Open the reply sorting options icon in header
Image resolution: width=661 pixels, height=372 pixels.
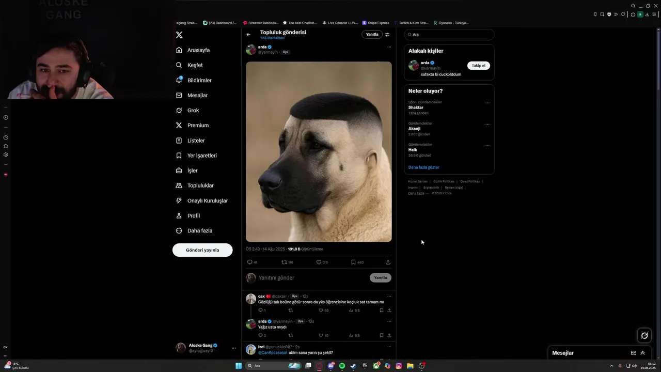387,35
